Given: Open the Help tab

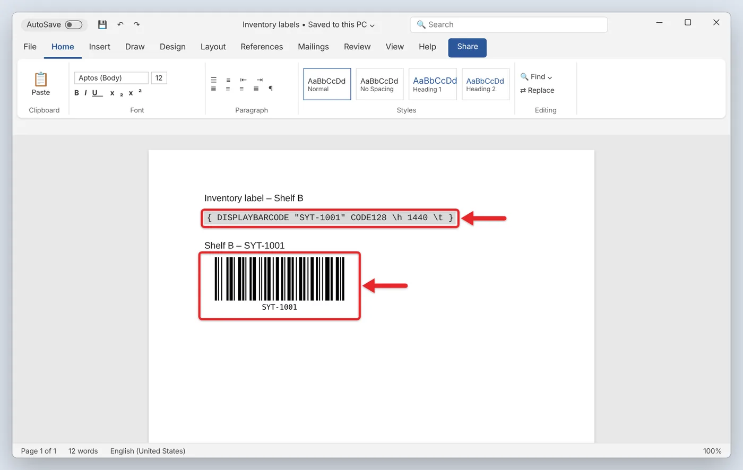Looking at the screenshot, I should (x=427, y=47).
